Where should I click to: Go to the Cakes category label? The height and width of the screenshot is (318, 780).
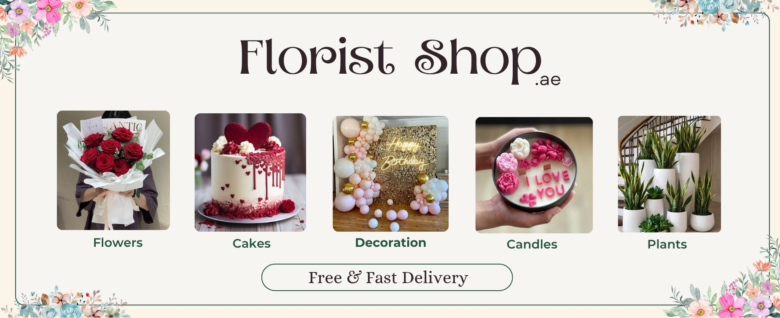252,244
